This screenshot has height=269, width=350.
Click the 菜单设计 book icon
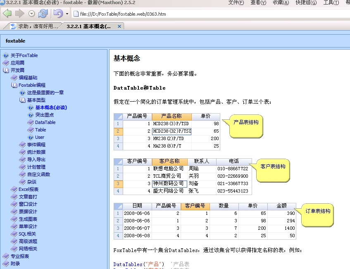click(14, 226)
